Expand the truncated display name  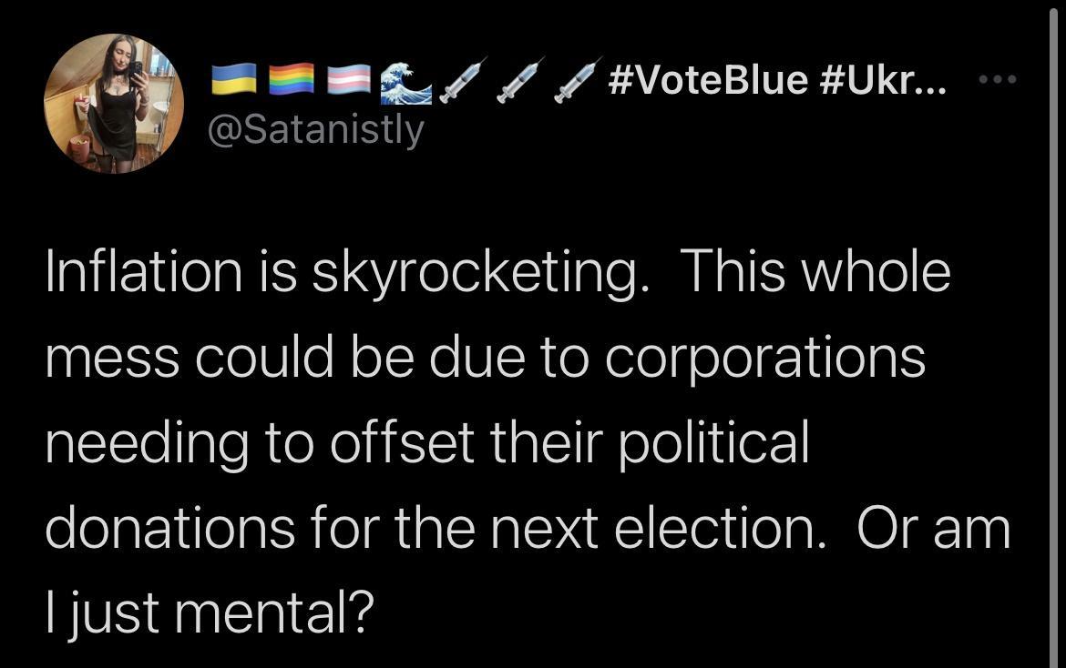pos(929,80)
